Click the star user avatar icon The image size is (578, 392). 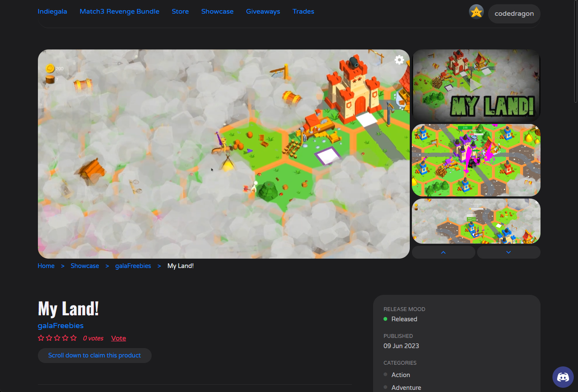[x=476, y=12]
